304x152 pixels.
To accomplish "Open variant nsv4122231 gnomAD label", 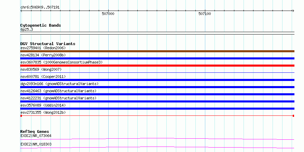I will (58, 98).
